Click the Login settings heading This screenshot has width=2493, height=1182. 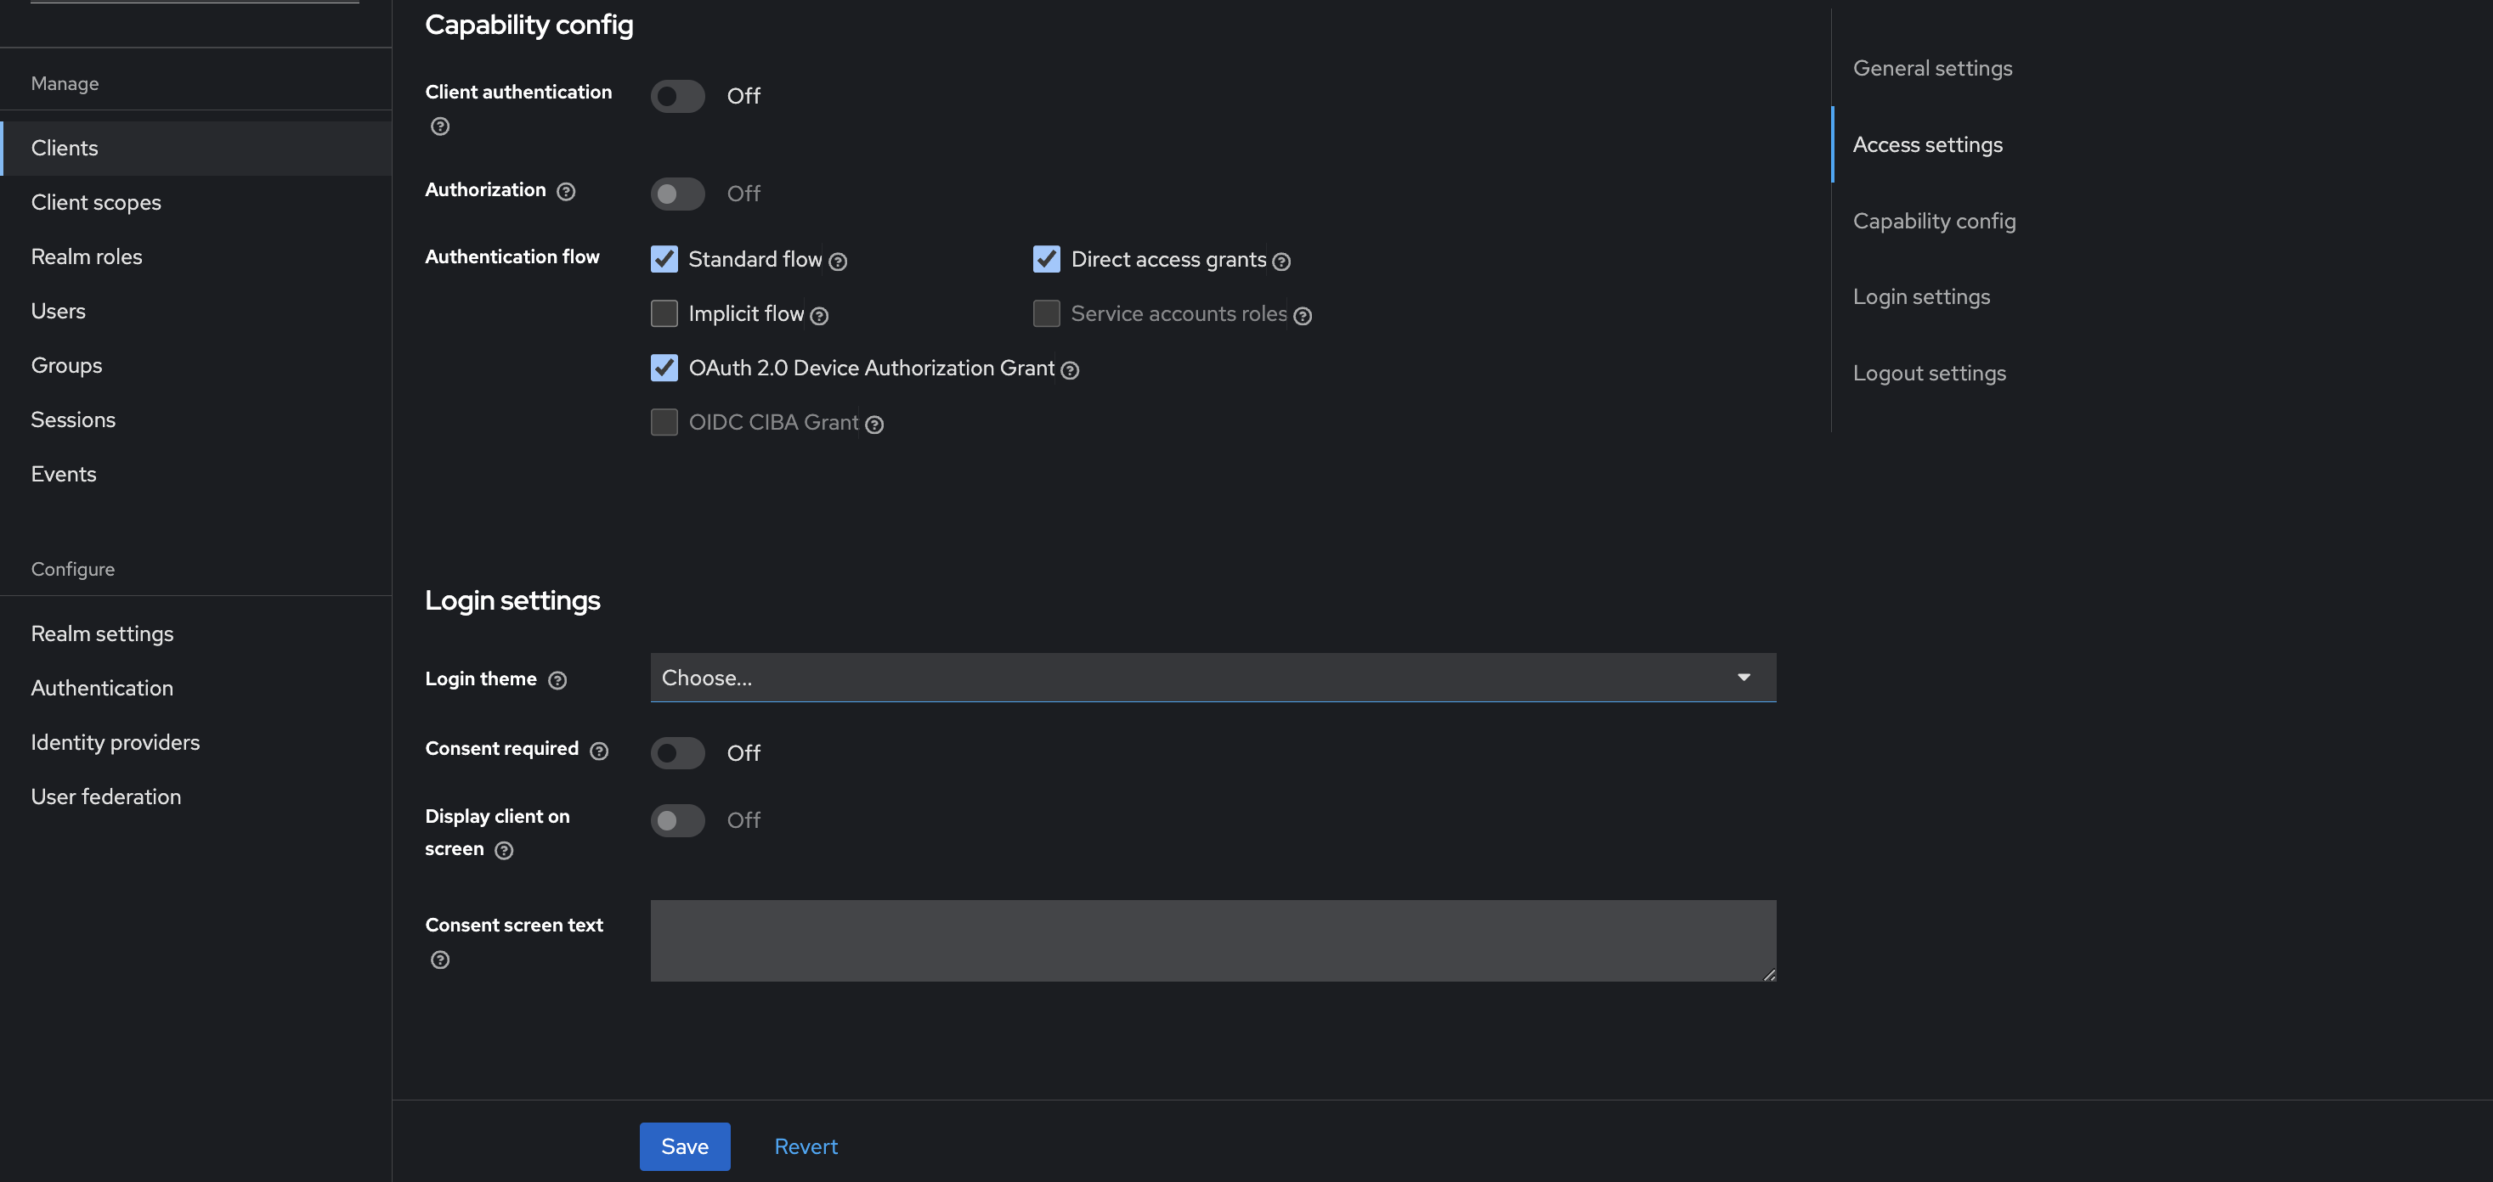click(512, 599)
